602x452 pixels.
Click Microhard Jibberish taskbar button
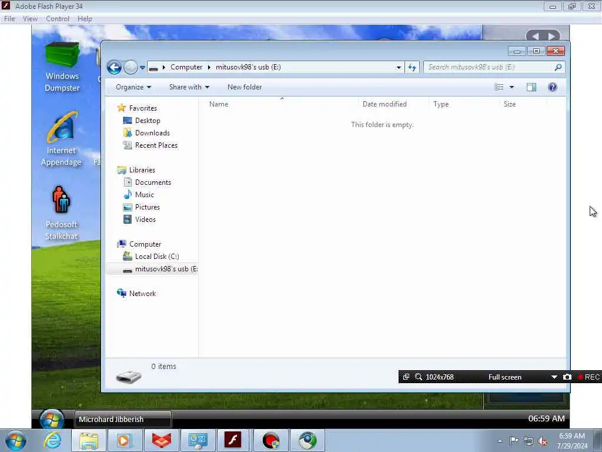click(123, 419)
